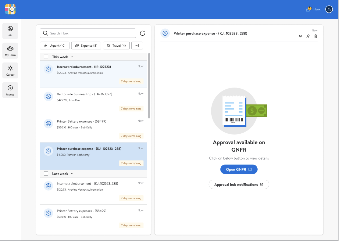Check the This week select-all checkbox
The width and height of the screenshot is (339, 241).
click(x=46, y=57)
